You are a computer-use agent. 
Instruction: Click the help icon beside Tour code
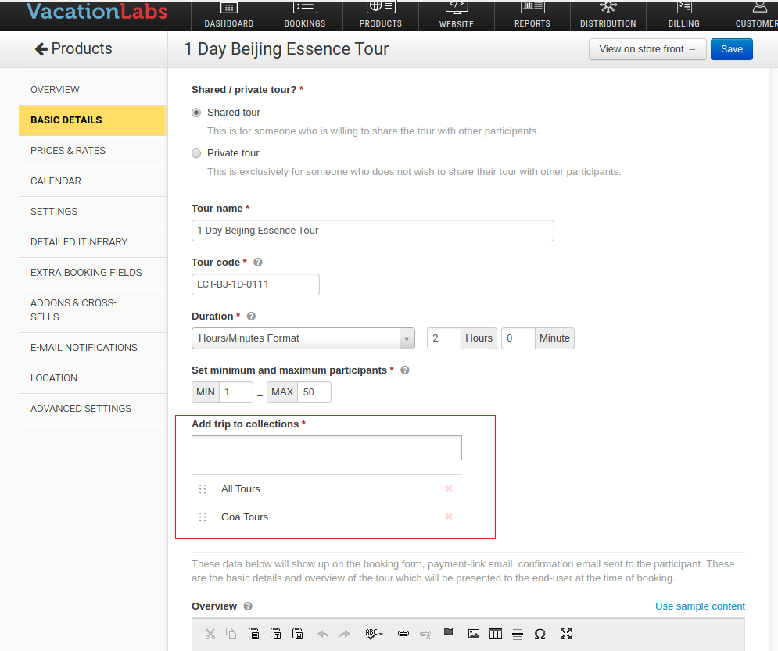[258, 263]
